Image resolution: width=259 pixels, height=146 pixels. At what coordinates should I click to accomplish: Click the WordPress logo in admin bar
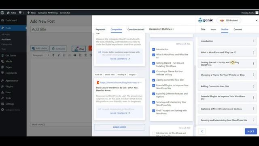coord(2,13)
